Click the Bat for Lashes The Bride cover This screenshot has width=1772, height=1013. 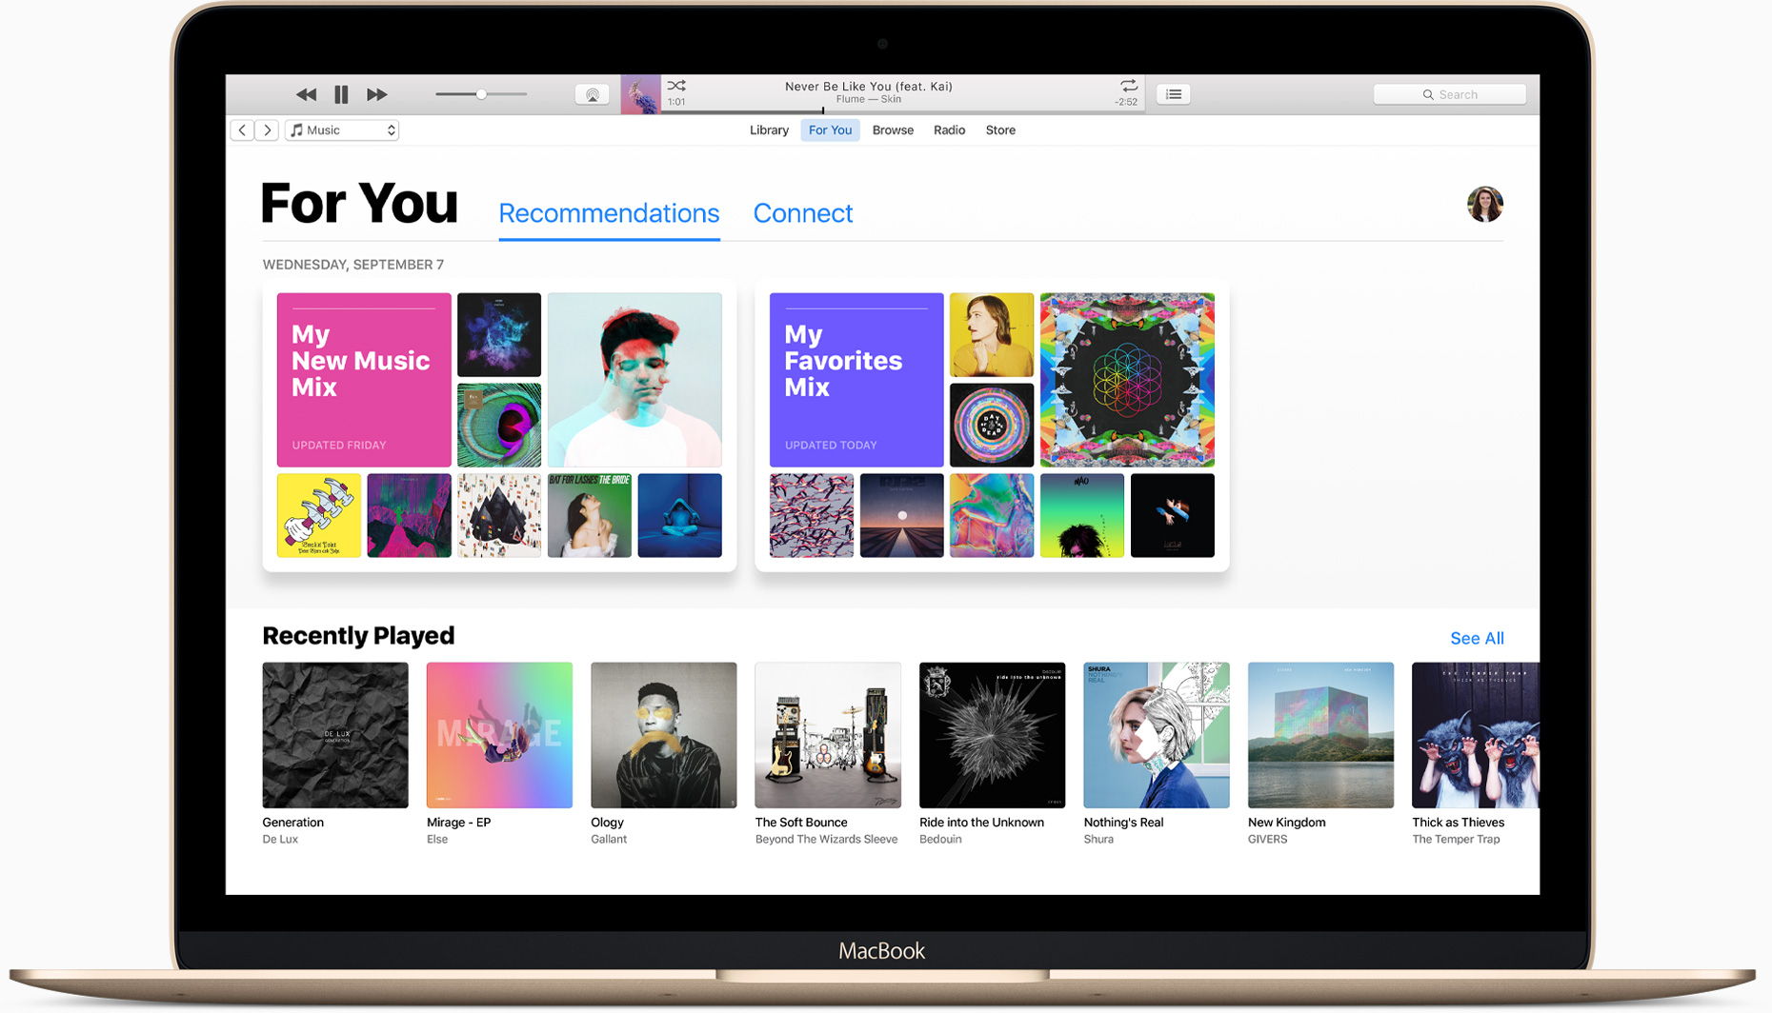pos(589,515)
